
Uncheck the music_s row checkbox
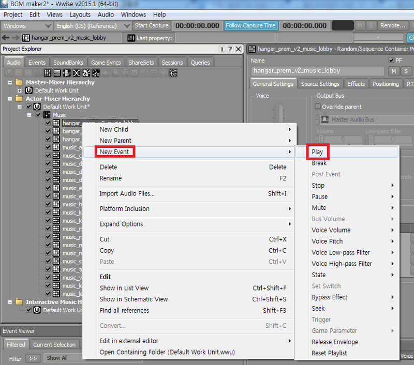tap(48, 261)
